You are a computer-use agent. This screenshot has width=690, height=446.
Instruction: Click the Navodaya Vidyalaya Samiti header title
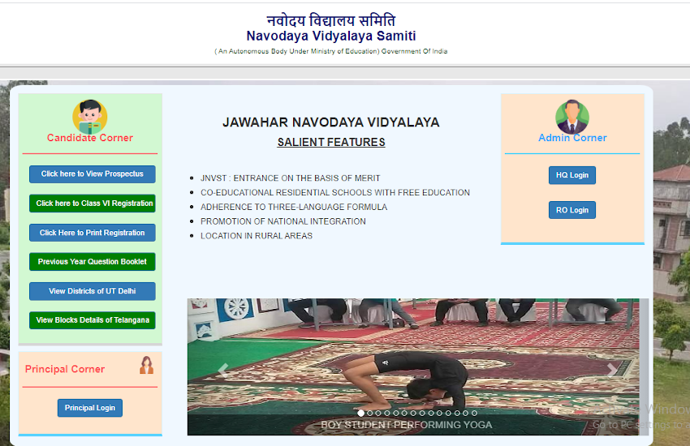331,36
